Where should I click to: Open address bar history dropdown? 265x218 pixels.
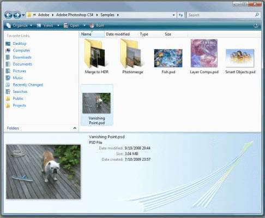pos(174,15)
